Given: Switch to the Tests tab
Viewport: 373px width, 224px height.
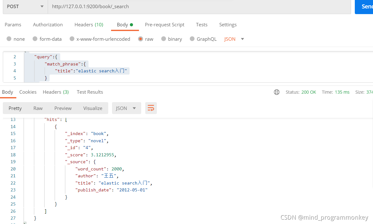Looking at the screenshot, I should (201, 25).
